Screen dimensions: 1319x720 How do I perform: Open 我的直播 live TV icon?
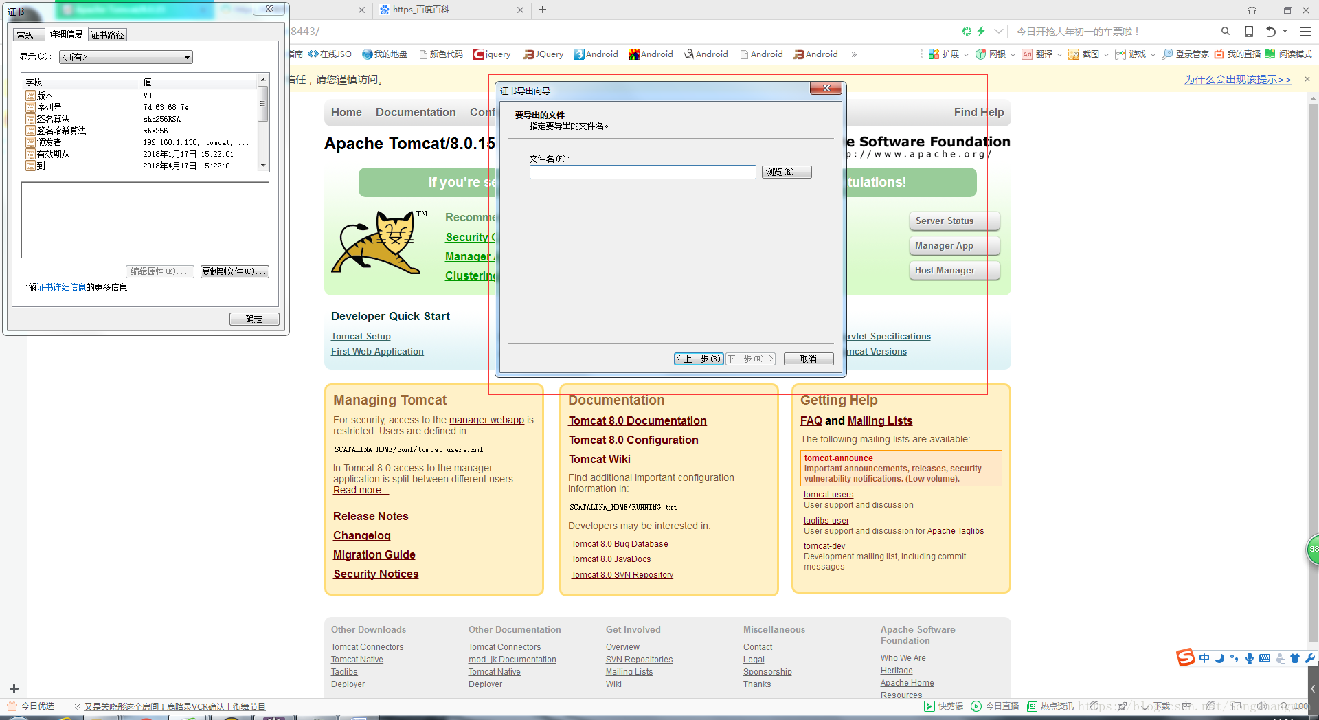1219,54
